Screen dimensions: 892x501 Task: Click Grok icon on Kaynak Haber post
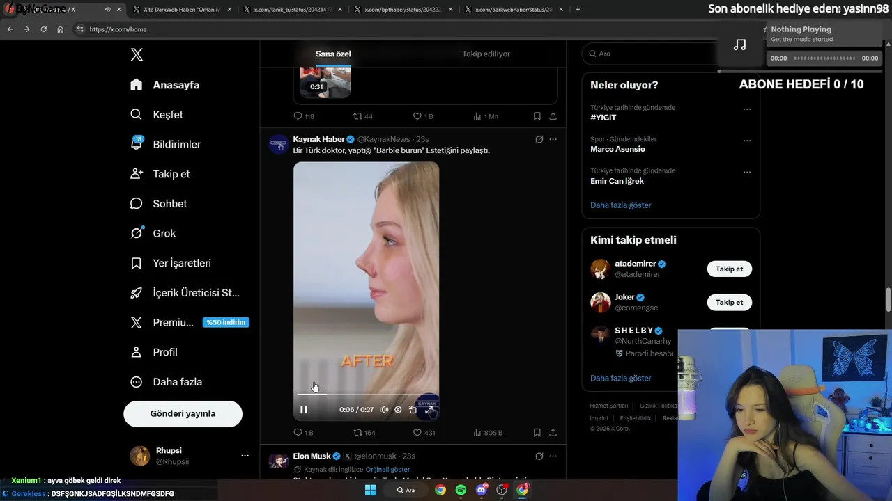pyautogui.click(x=539, y=139)
